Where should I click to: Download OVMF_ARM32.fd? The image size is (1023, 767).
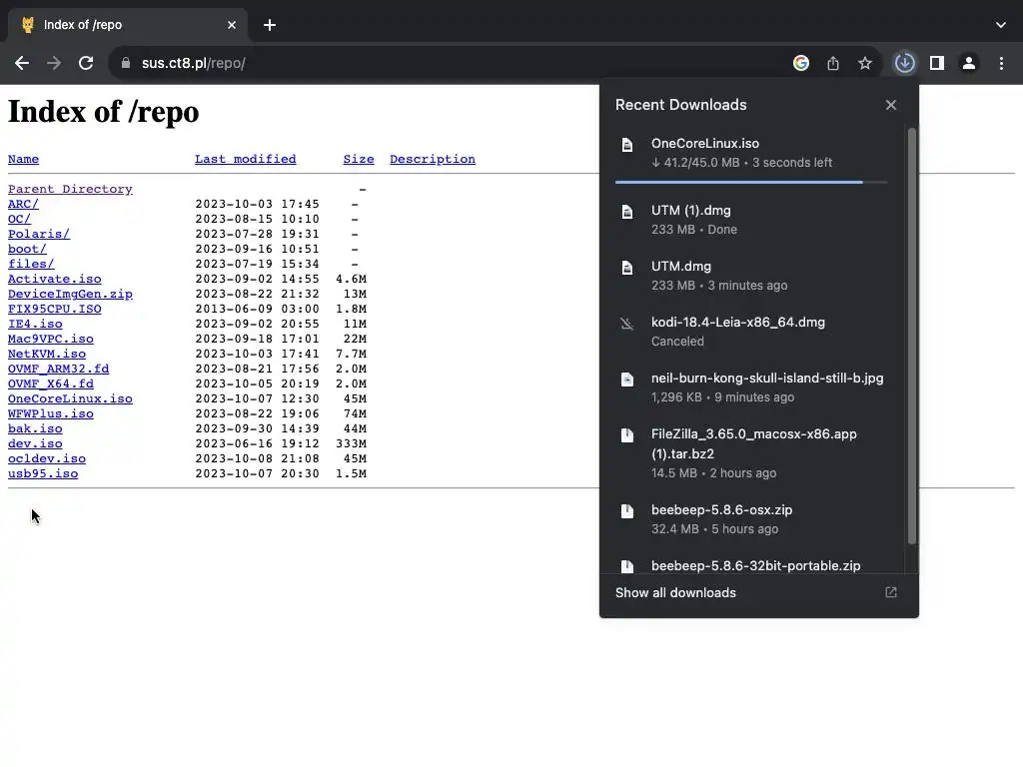(59, 370)
